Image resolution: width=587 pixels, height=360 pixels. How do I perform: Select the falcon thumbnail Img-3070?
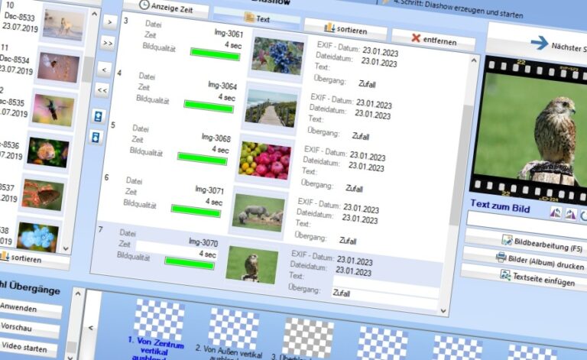(252, 264)
